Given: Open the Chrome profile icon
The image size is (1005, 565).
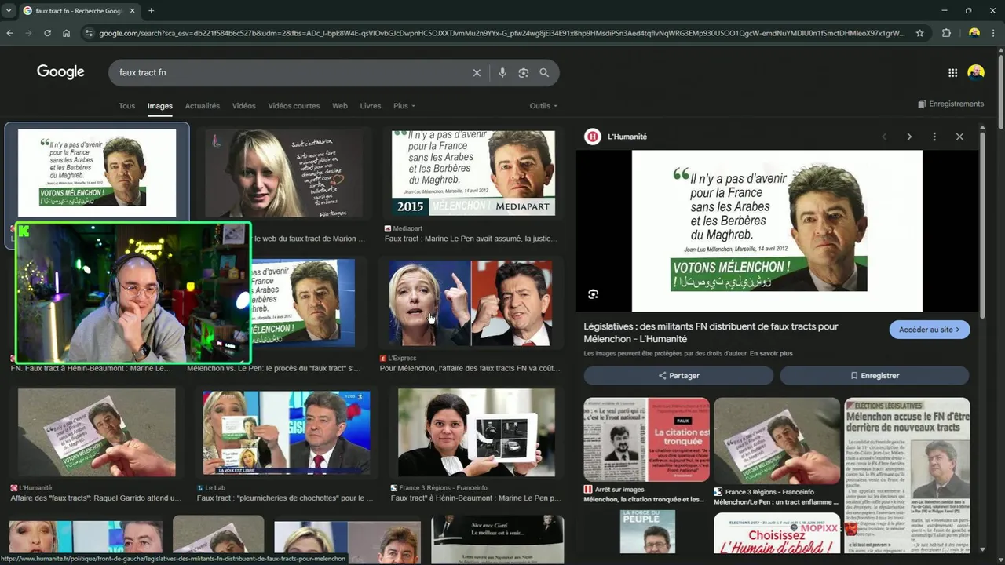Looking at the screenshot, I should pos(974,33).
